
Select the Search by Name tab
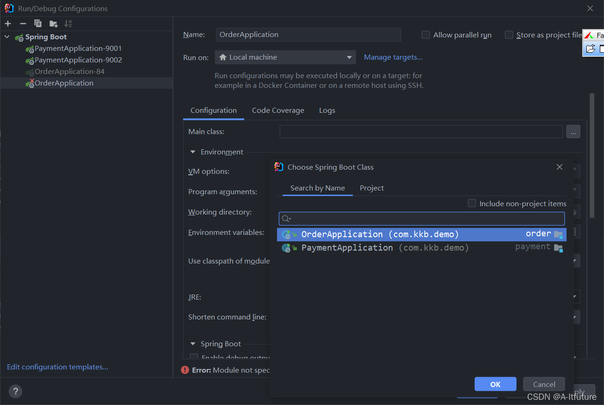click(318, 188)
